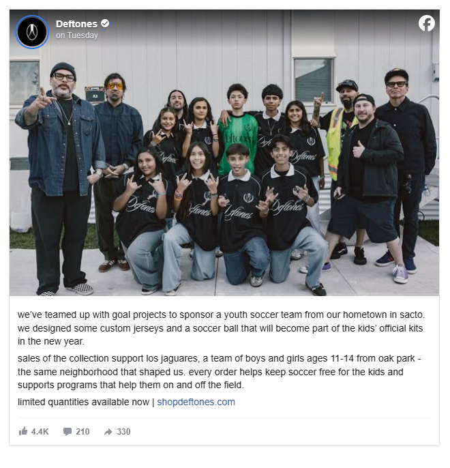Click the 'we've teamed up with goal projects' paragraph
The height and width of the screenshot is (468, 450).
click(221, 328)
